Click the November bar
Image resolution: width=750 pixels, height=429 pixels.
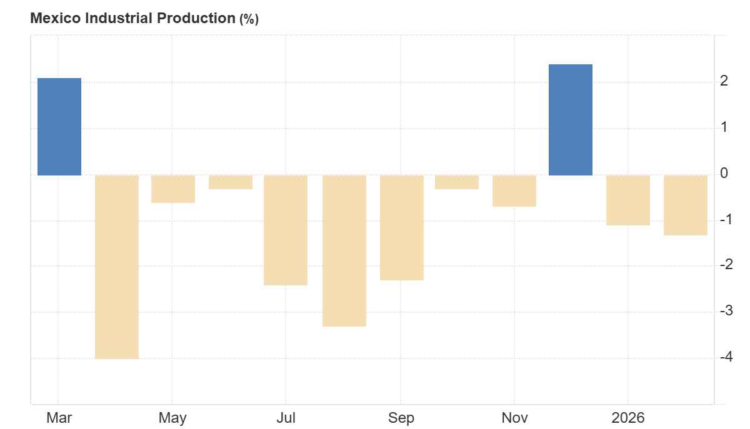click(x=514, y=191)
